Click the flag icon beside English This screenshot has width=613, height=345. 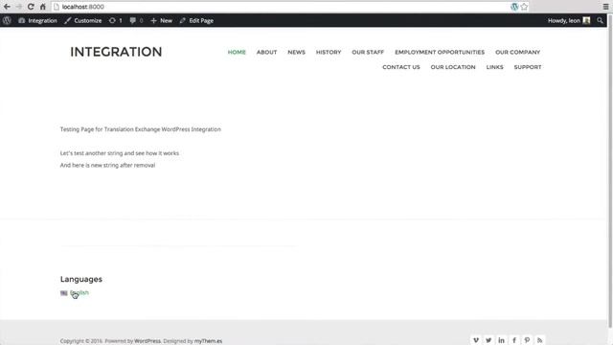[x=64, y=293]
